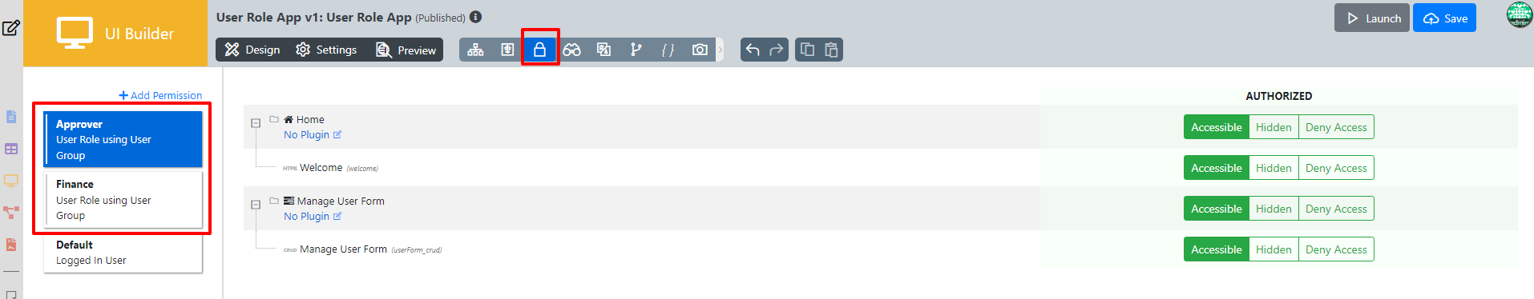Viewport: 1534px width, 299px height.
Task: Switch to the Settings tab
Action: [x=326, y=50]
